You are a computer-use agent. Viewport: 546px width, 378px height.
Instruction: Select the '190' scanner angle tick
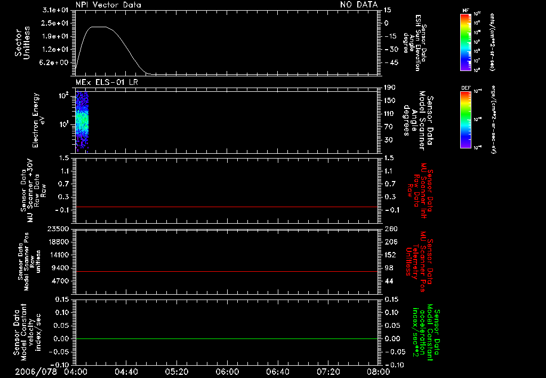(390, 88)
